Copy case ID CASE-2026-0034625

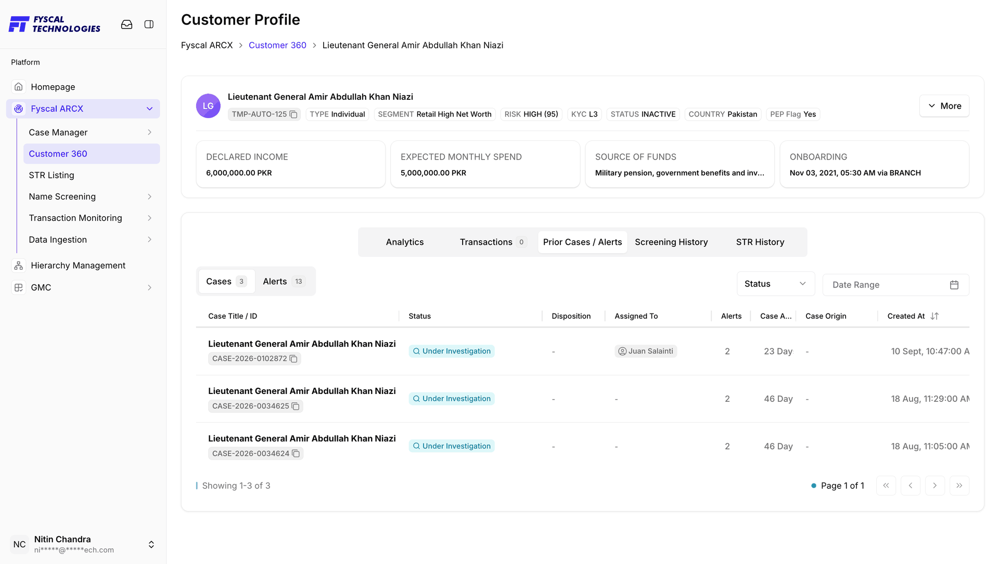pos(296,406)
